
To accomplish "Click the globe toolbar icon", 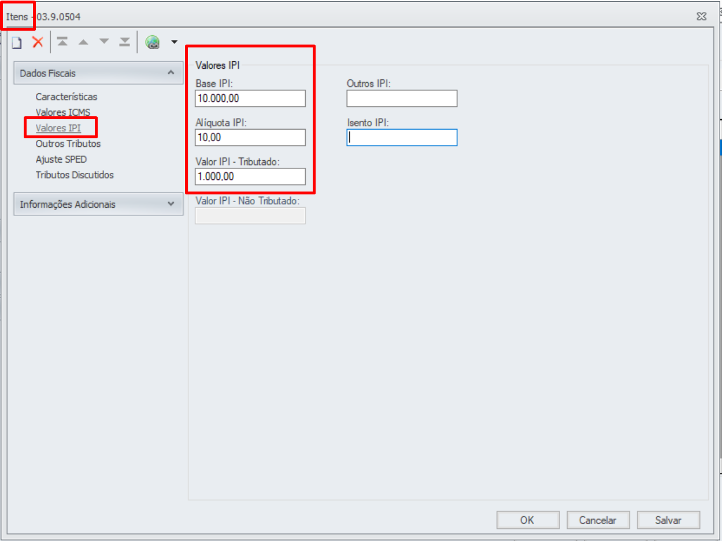I will (153, 42).
